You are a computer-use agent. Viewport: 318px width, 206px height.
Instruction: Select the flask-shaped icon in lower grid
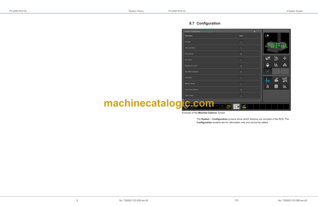point(268,87)
